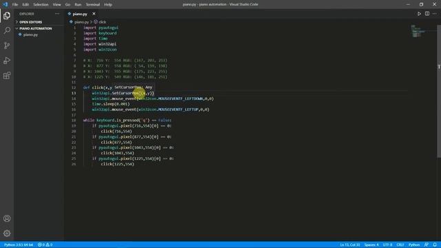Click 'time.sleep(0.001)' on line 15

pyautogui.click(x=111, y=104)
